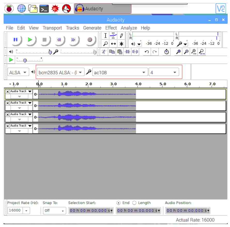
Task: Click the Cut scissors icon
Action: pos(104,52)
